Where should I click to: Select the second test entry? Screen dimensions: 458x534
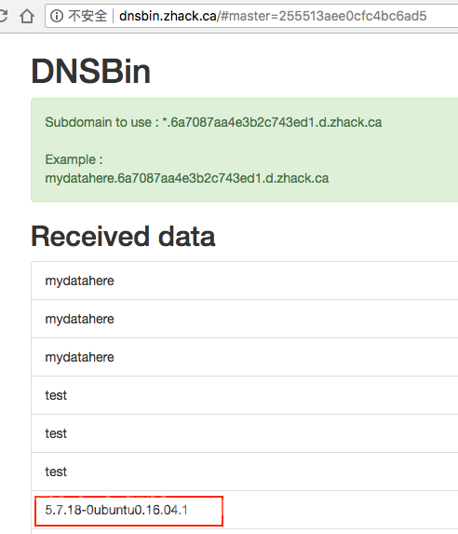[x=244, y=433]
